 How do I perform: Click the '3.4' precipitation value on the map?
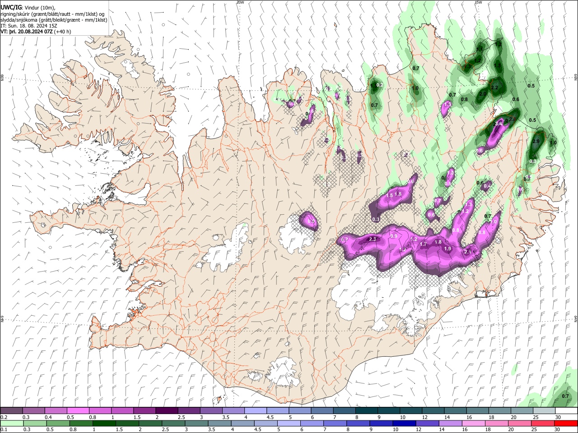[499, 123]
